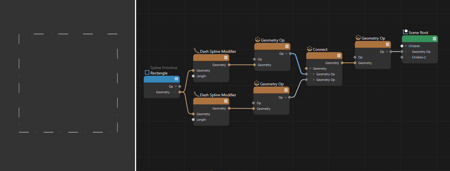
Task: Expand second Geometry Op entry in Connect node
Action: 314,80
